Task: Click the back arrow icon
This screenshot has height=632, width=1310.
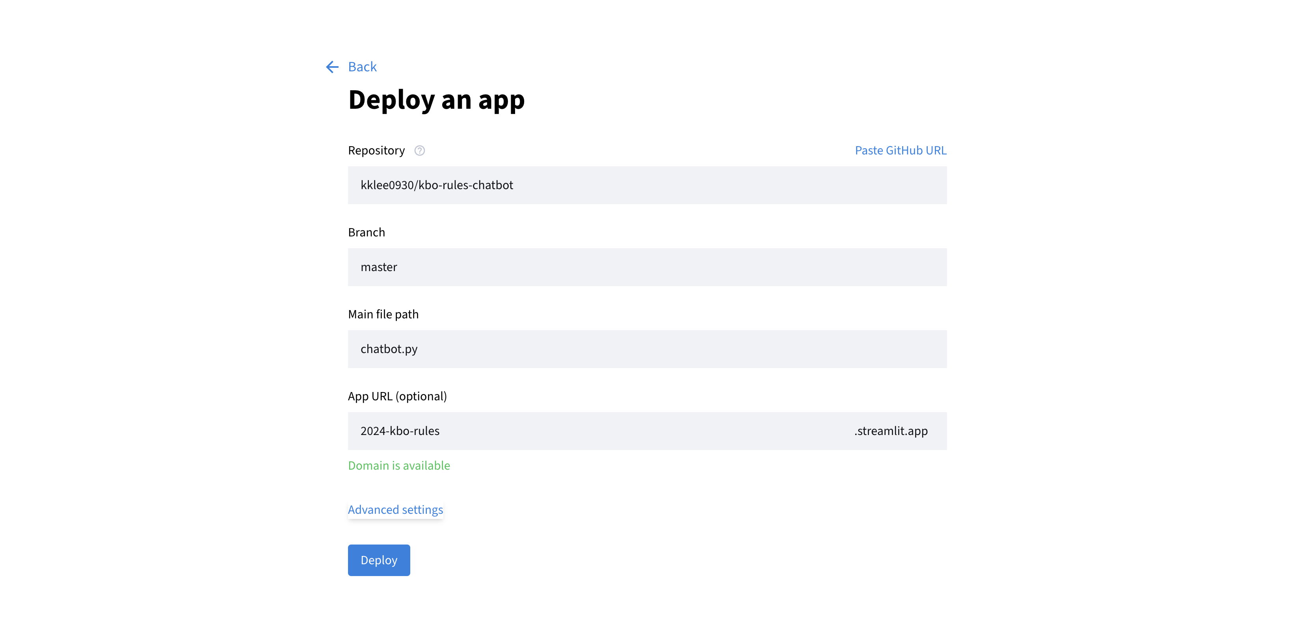Action: [x=332, y=67]
